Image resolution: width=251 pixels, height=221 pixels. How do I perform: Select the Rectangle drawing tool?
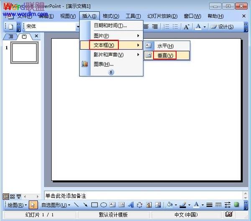click(95, 205)
